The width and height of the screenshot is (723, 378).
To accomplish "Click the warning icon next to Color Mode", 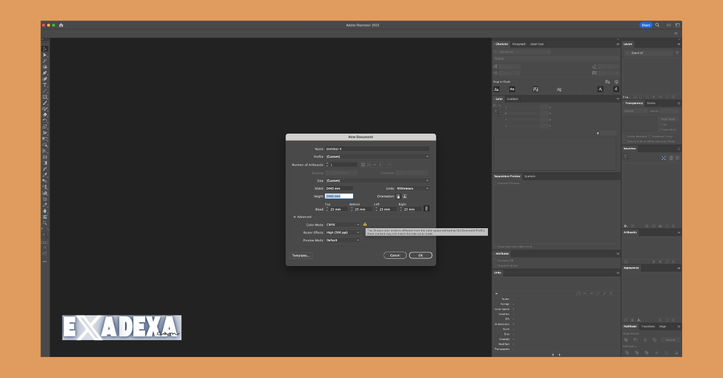I will tap(365, 224).
